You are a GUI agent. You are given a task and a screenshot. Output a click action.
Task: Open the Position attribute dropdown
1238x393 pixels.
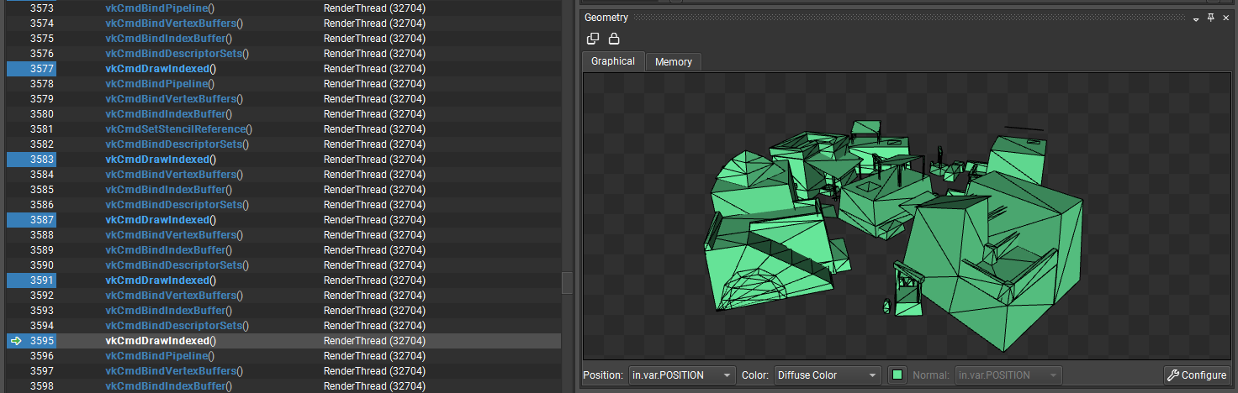(x=682, y=375)
